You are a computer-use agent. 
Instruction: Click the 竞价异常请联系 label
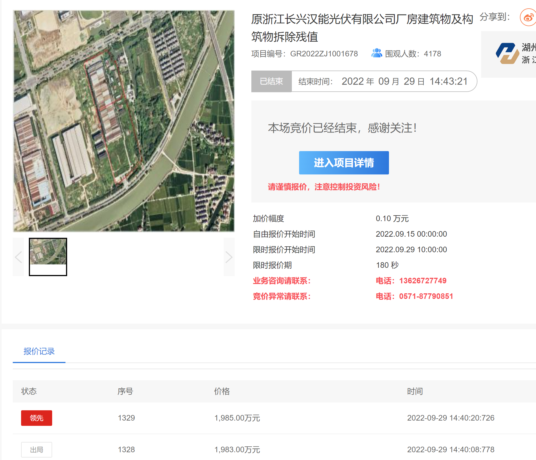pyautogui.click(x=282, y=296)
